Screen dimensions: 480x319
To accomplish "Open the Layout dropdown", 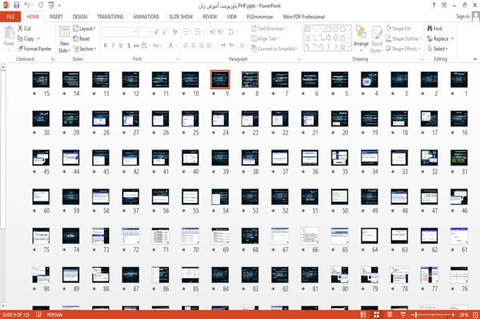I will pyautogui.click(x=84, y=29).
